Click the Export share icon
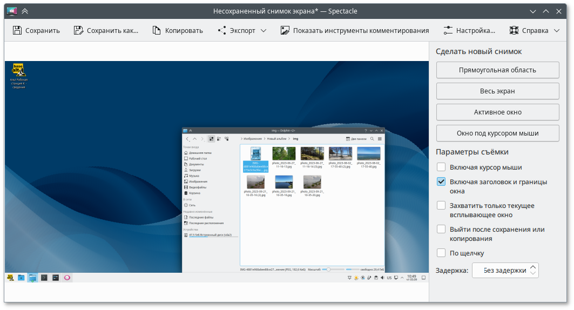Screen dimensions: 574x310 221,31
